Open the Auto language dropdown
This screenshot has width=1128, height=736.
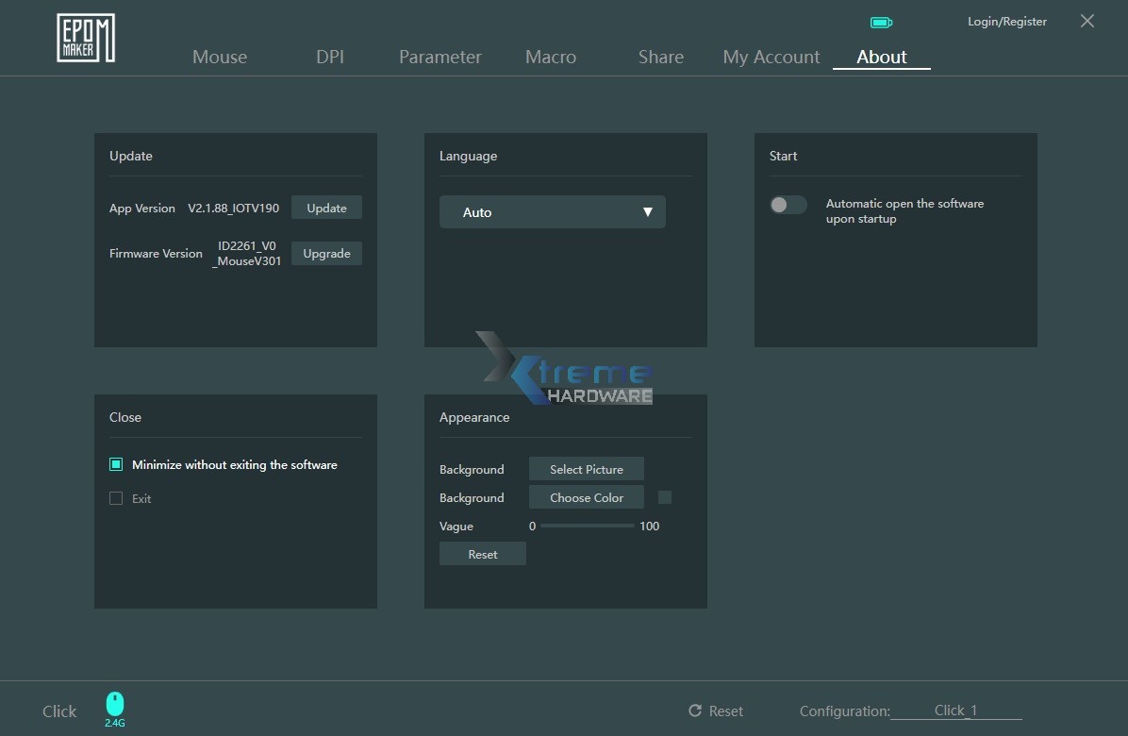552,212
